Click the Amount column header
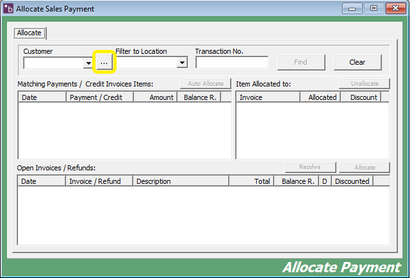Viewport: 410px width, 278px height. tap(154, 97)
